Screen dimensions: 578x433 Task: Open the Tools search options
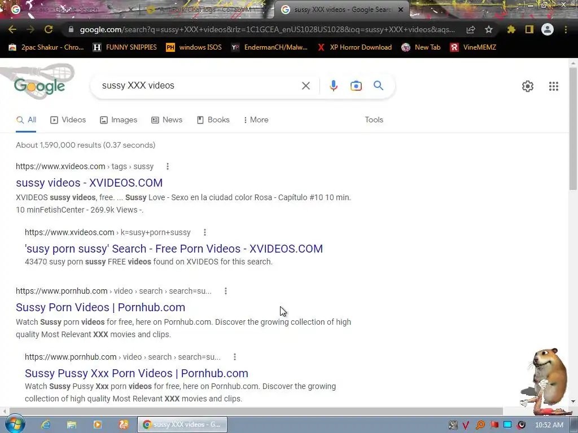[x=374, y=120]
